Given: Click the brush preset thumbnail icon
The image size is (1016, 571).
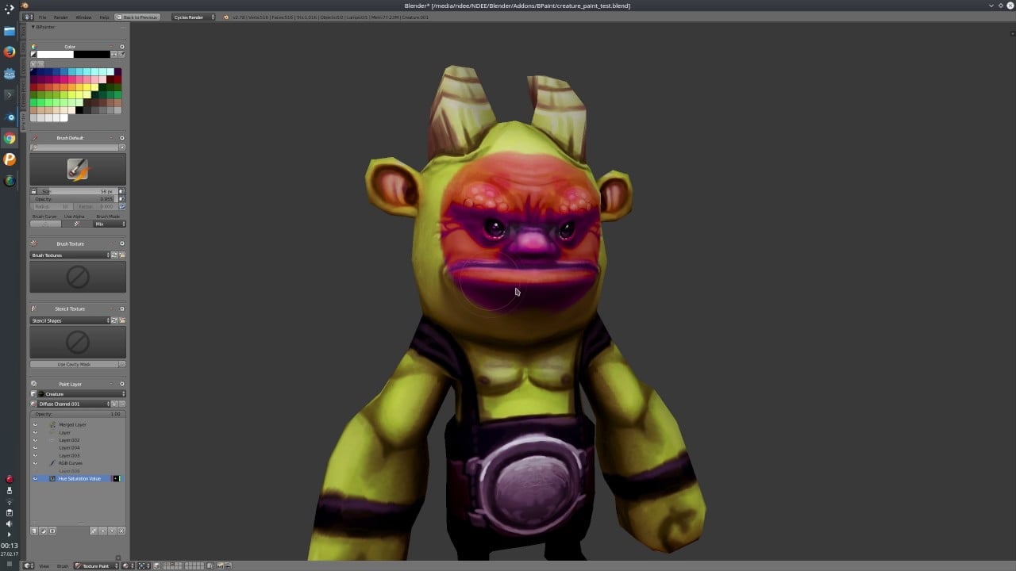Looking at the screenshot, I should coord(78,170).
